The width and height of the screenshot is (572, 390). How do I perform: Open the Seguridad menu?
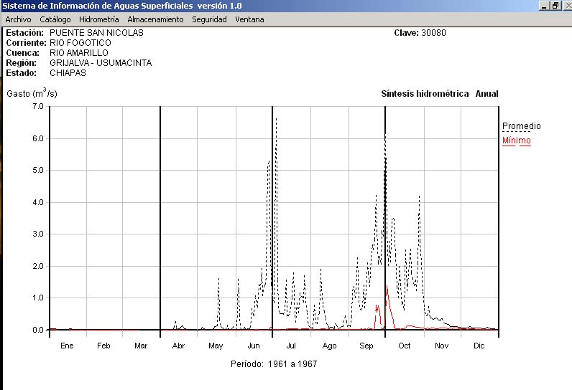click(209, 19)
